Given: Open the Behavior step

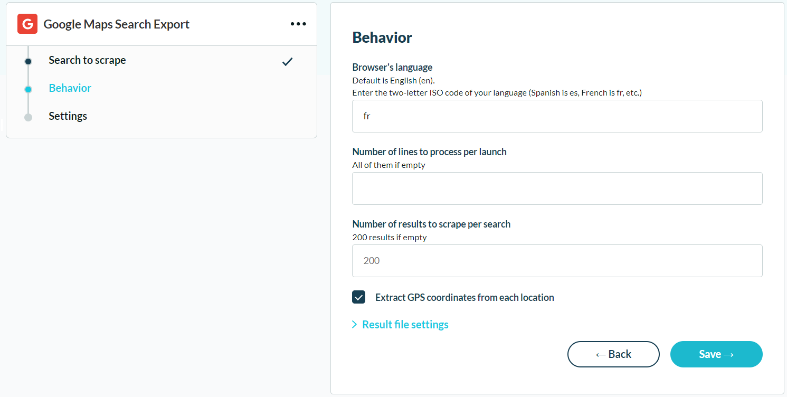Looking at the screenshot, I should click(70, 88).
